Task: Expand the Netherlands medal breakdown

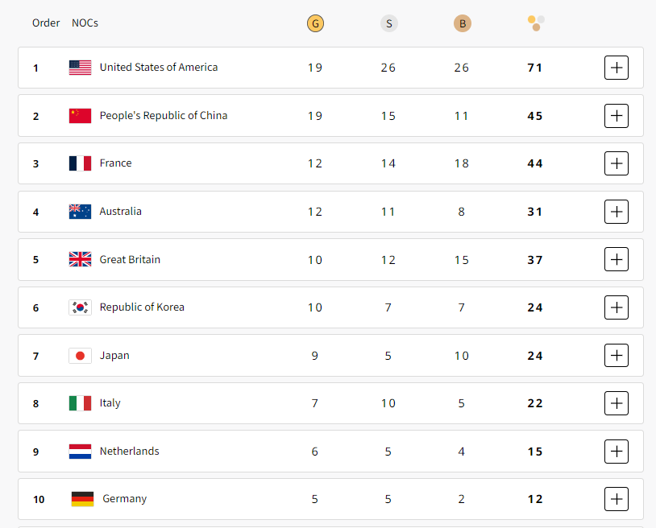Action: click(616, 452)
